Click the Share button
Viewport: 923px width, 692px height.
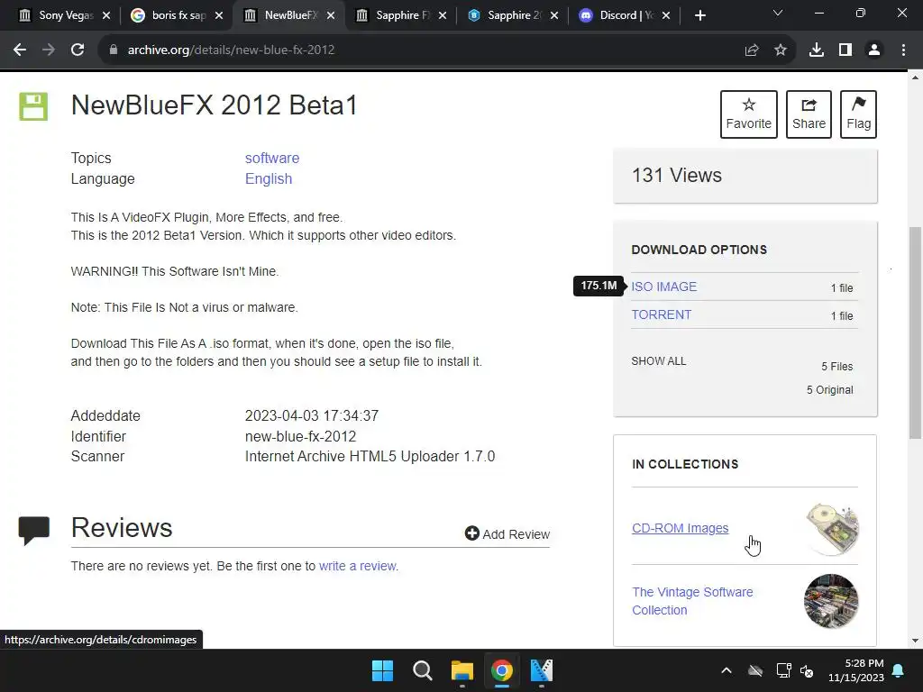tap(809, 114)
